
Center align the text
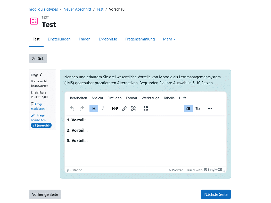click(167, 108)
